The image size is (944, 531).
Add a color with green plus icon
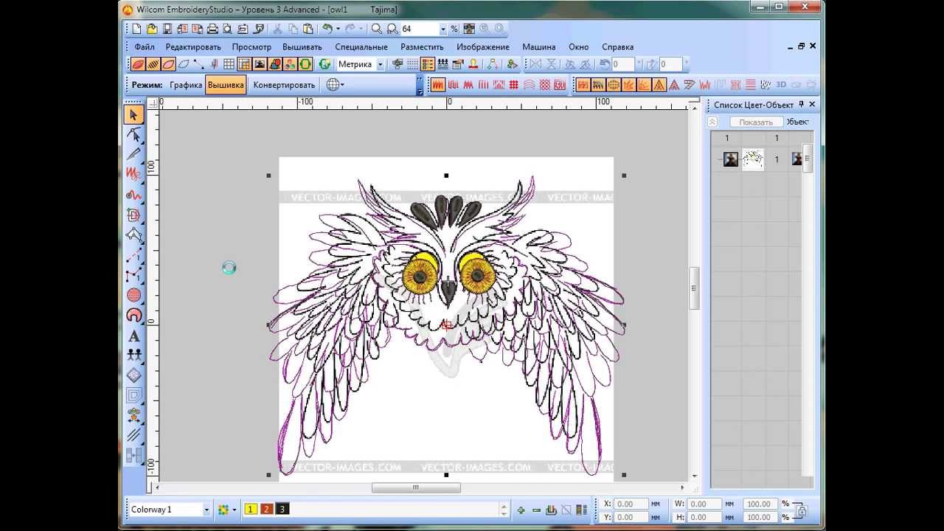(521, 510)
